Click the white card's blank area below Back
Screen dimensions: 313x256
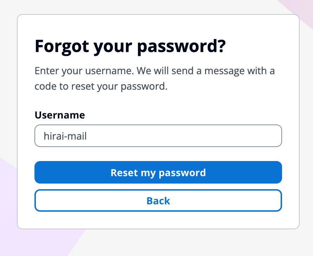[x=158, y=220]
